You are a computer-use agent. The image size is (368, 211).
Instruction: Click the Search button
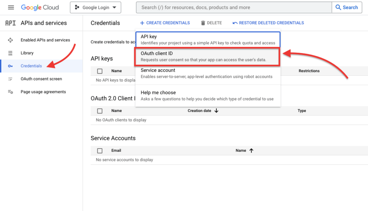347,8
